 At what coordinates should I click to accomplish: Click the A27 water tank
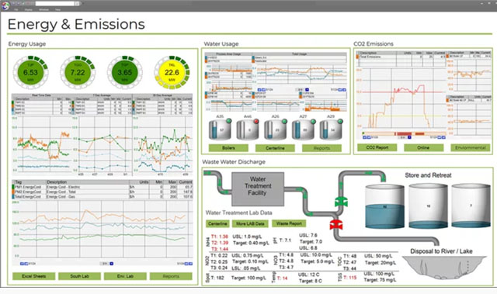point(303,130)
